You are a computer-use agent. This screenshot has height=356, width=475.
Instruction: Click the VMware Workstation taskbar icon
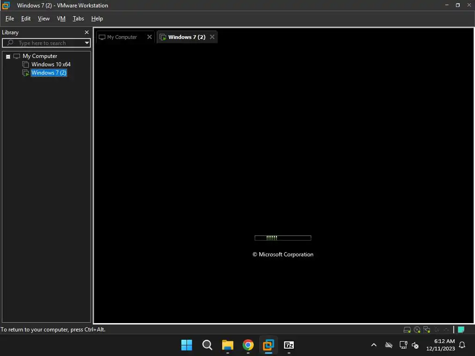click(269, 345)
